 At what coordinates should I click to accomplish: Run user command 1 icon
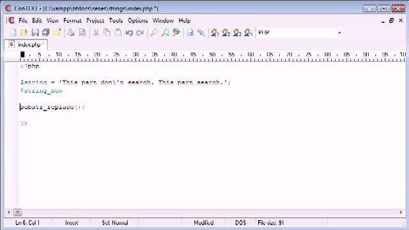click(x=215, y=33)
